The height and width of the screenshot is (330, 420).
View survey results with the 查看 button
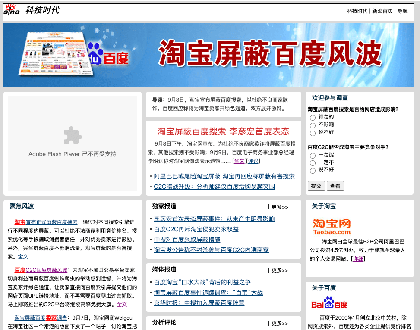click(x=335, y=186)
